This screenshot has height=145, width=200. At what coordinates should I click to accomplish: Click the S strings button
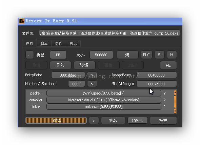[159, 55]
